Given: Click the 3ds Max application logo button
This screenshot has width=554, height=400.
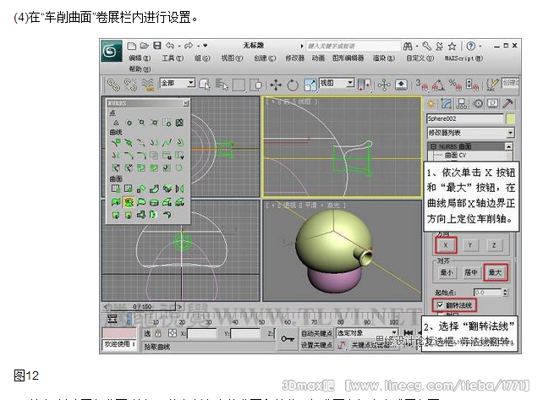Looking at the screenshot, I should [x=112, y=52].
